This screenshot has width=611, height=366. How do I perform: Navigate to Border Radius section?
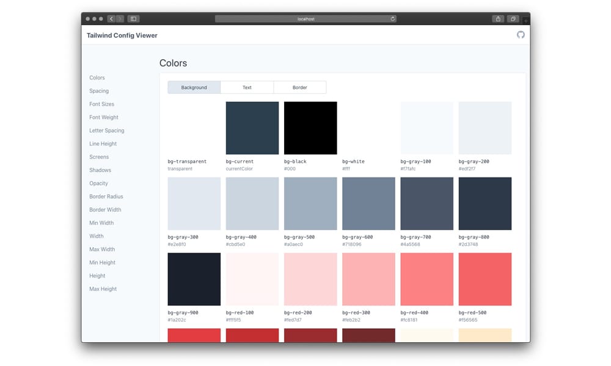(x=106, y=196)
